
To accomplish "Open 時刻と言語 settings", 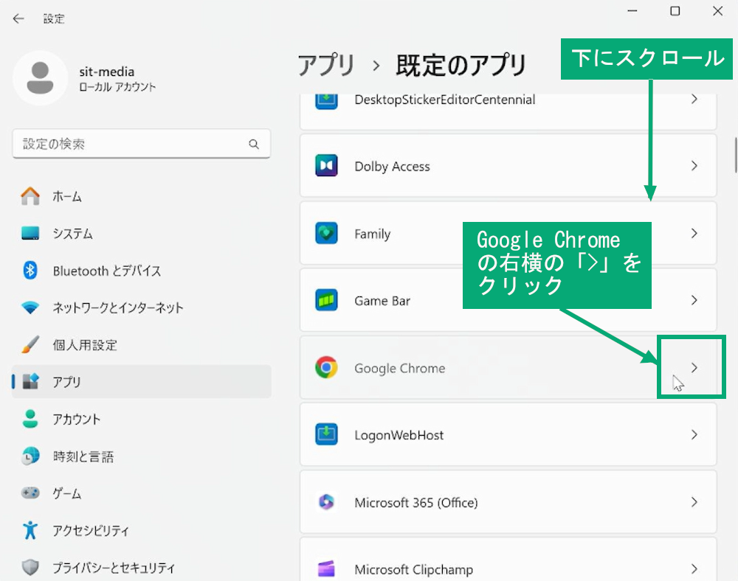I will point(142,456).
